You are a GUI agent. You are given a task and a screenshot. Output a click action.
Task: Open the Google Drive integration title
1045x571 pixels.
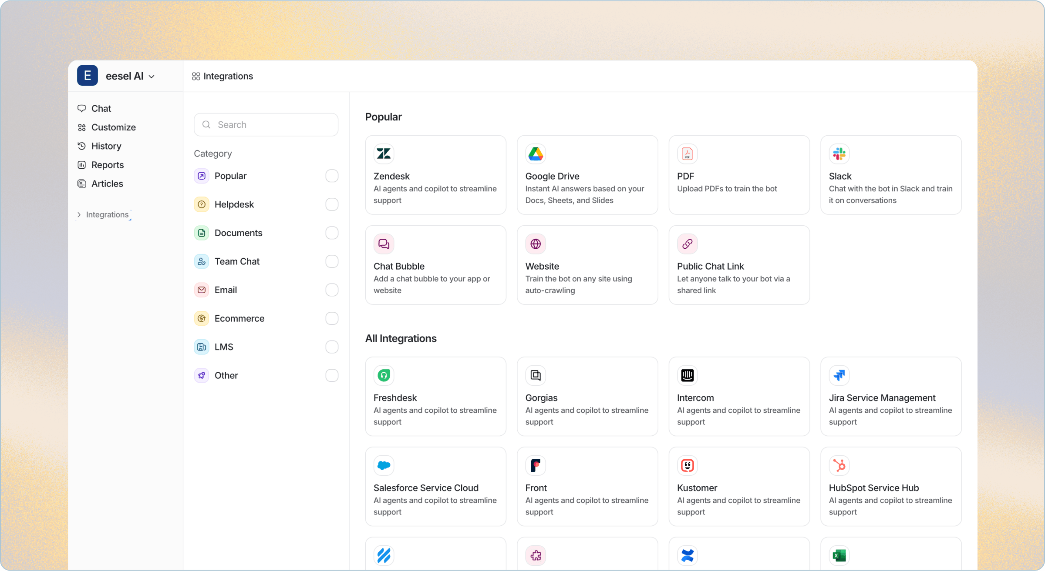[552, 176]
